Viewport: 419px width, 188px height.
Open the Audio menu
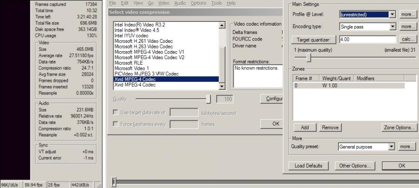pyautogui.click(x=179, y=3)
